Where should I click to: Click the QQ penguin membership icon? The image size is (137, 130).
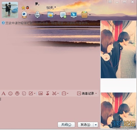tap(27, 8)
